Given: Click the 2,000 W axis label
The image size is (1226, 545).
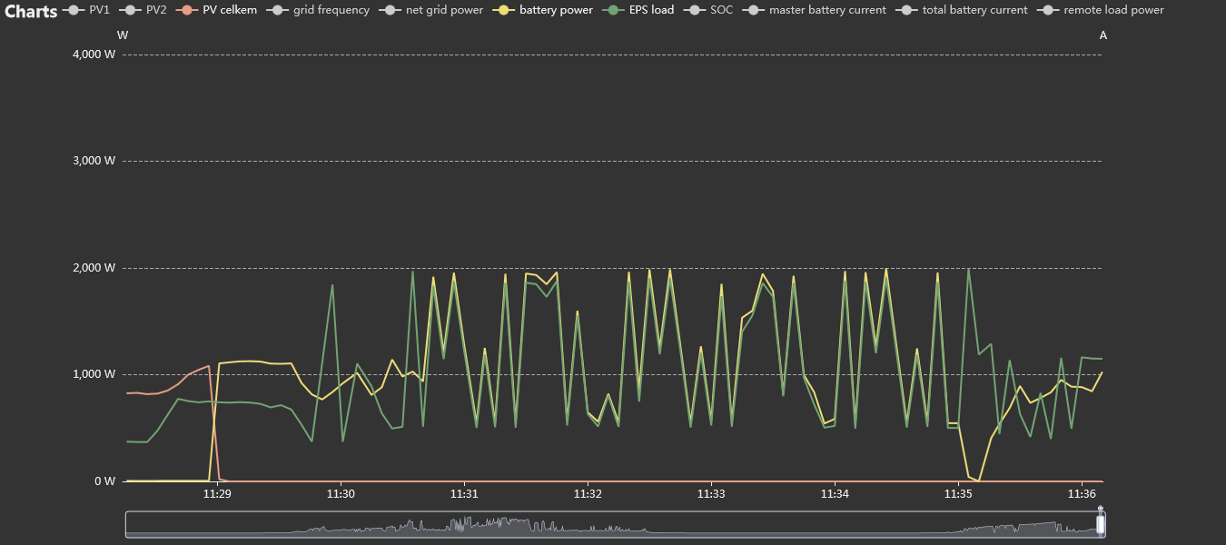Looking at the screenshot, I should coord(94,268).
